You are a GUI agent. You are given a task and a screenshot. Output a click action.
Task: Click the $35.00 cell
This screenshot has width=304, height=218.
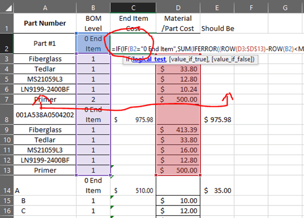tap(217, 185)
